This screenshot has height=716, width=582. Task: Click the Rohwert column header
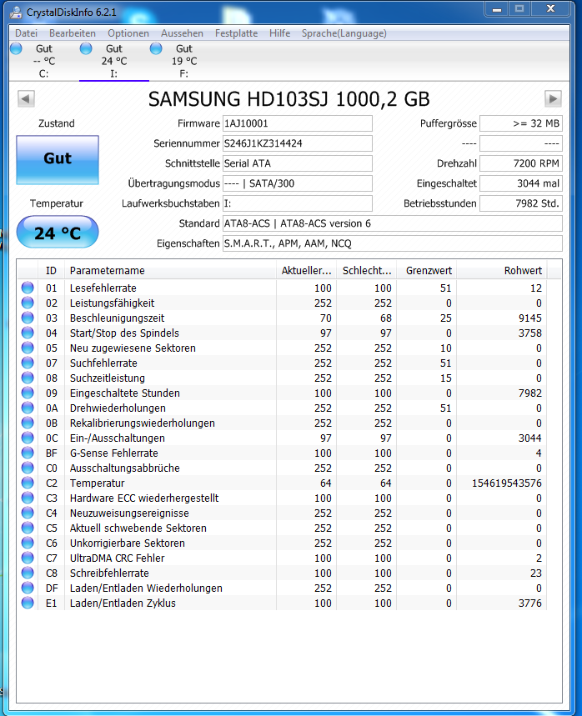(502, 271)
